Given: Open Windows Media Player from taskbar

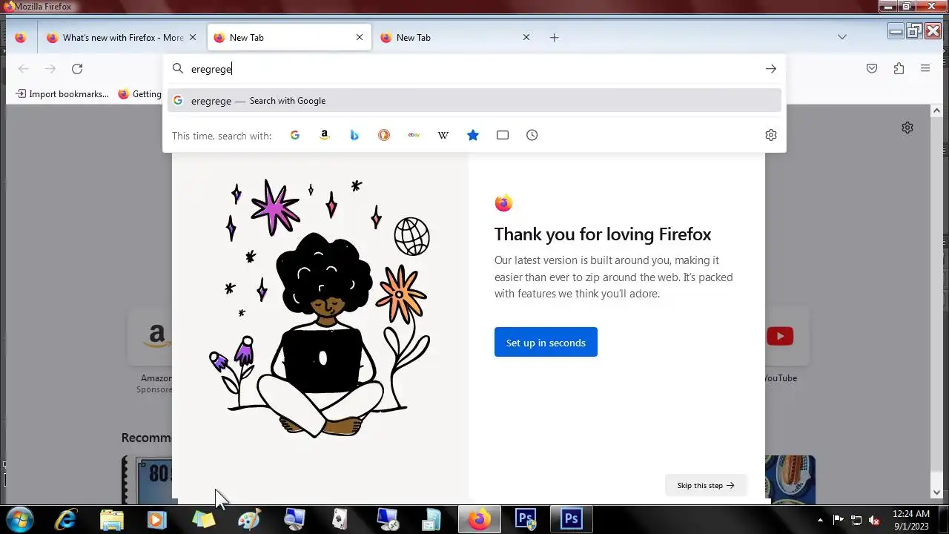Looking at the screenshot, I should (x=157, y=519).
